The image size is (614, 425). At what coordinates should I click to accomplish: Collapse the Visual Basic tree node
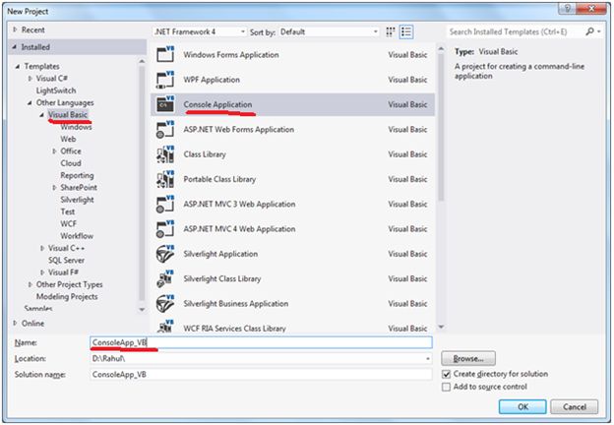pyautogui.click(x=41, y=115)
